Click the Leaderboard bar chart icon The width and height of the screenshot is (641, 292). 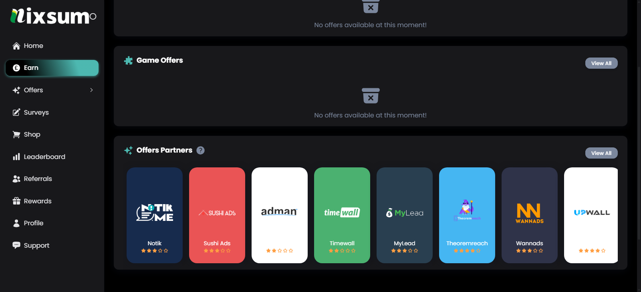tap(16, 157)
